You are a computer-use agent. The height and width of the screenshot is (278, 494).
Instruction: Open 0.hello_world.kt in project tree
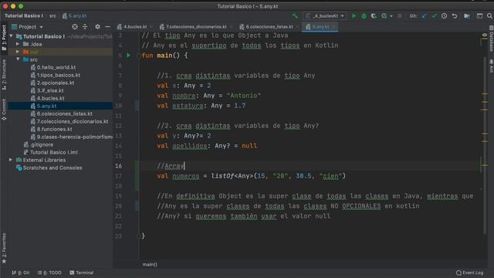[x=56, y=67]
